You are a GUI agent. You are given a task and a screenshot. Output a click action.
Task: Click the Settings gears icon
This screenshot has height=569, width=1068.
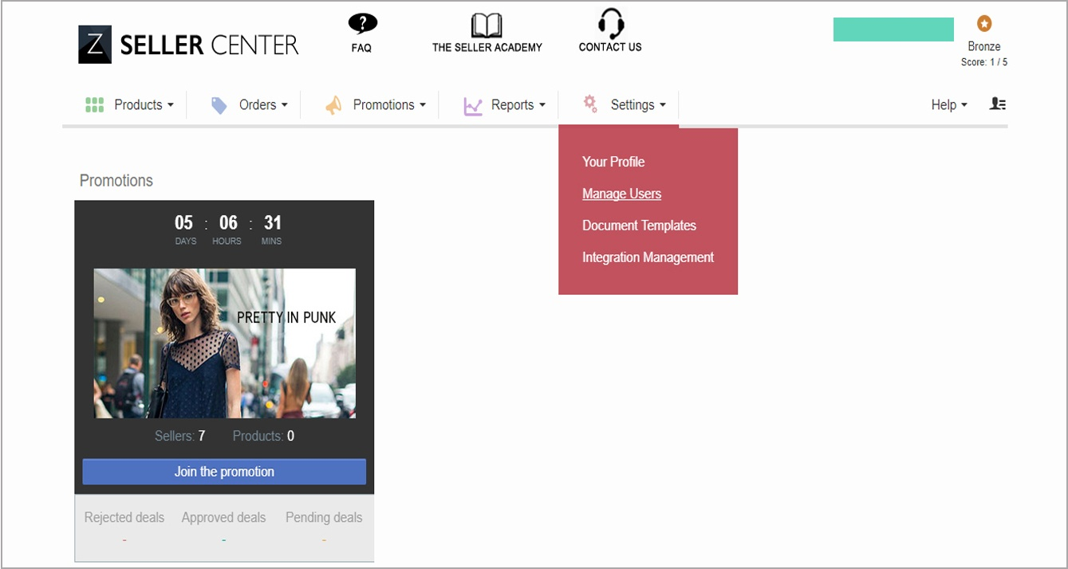point(590,104)
